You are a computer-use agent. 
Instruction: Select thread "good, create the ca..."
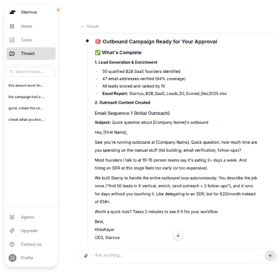tap(26, 108)
